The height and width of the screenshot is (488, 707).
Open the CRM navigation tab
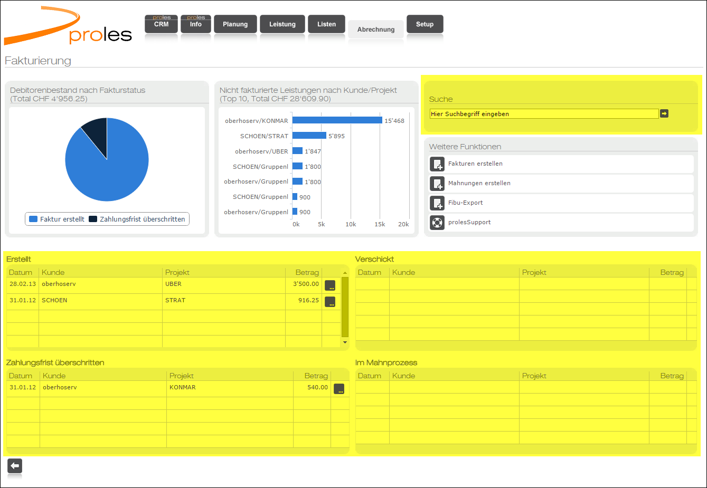click(161, 24)
